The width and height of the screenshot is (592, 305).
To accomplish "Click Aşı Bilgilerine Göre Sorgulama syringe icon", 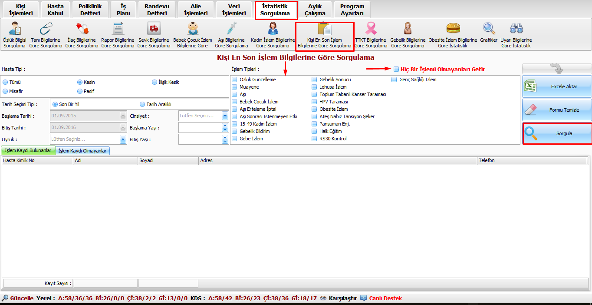I will click(x=231, y=29).
